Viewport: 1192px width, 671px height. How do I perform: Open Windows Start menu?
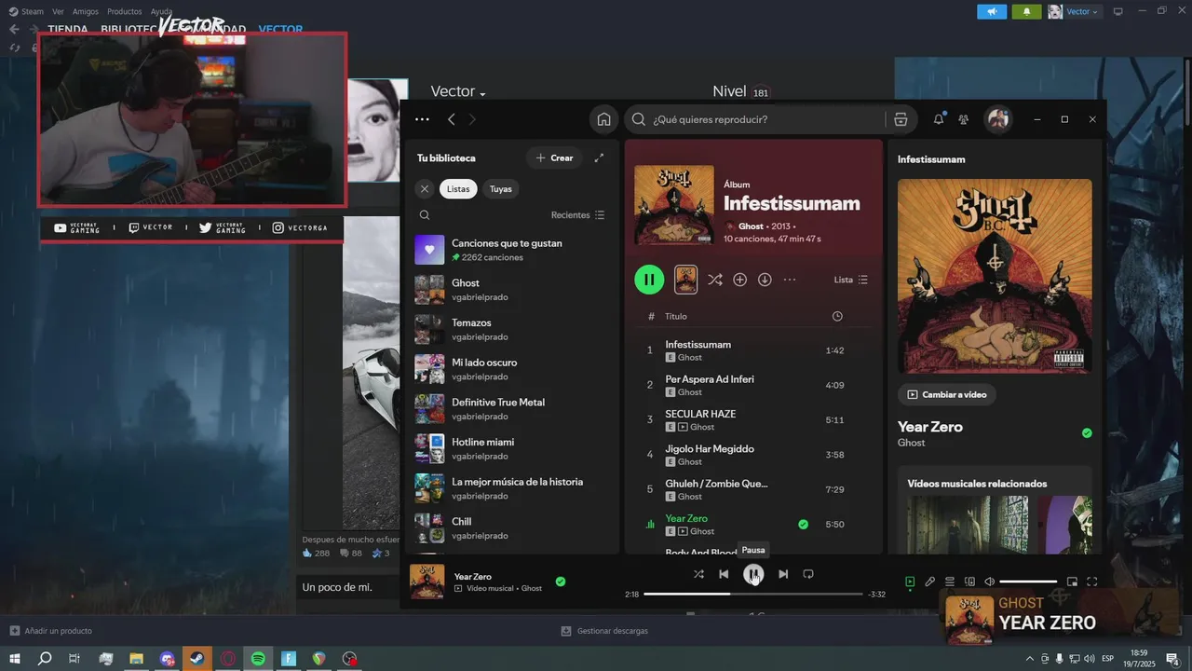click(15, 658)
